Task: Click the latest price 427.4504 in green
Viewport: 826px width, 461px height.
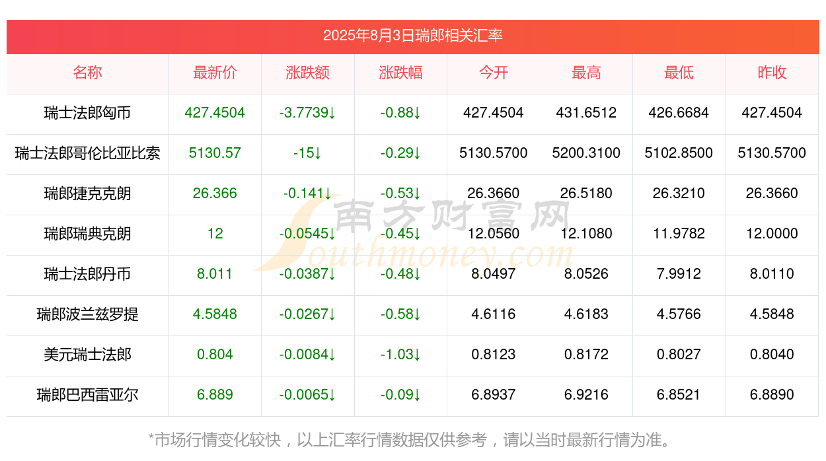Action: pos(215,113)
